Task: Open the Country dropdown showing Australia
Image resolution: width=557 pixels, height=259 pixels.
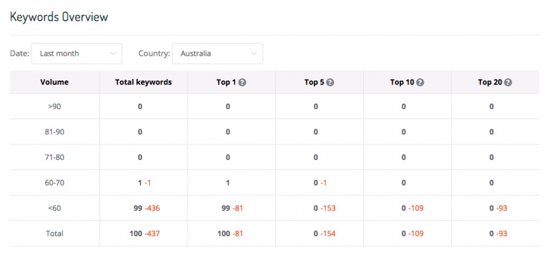Action: pyautogui.click(x=218, y=54)
